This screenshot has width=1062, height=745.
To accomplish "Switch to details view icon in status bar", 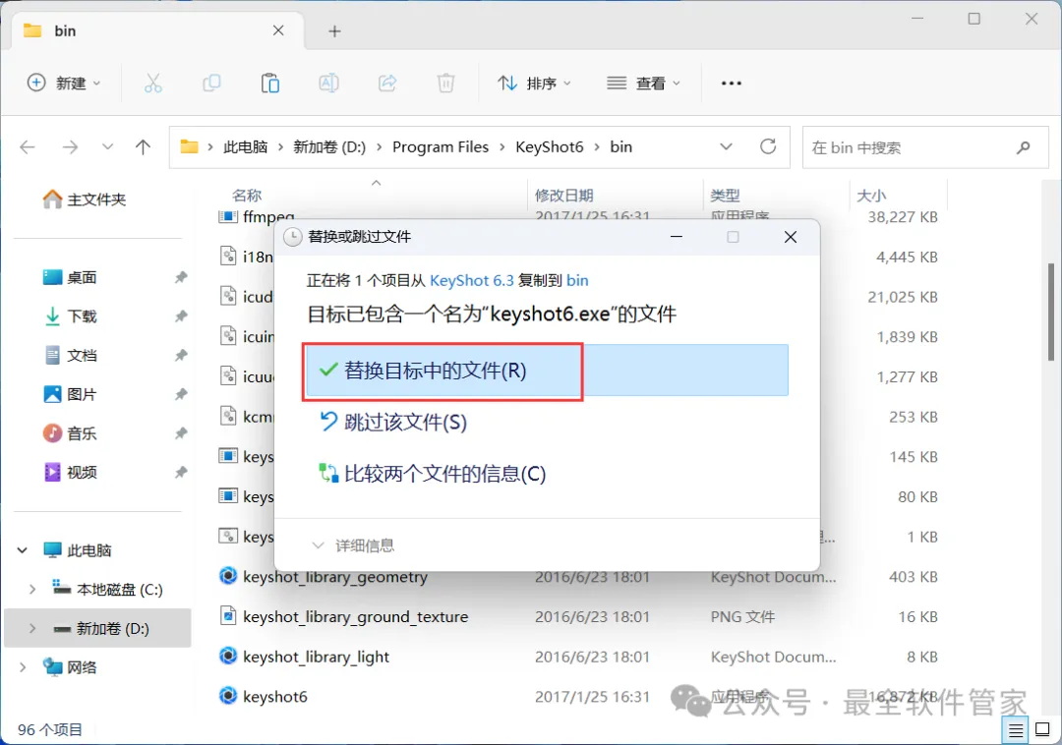I will point(1015,730).
